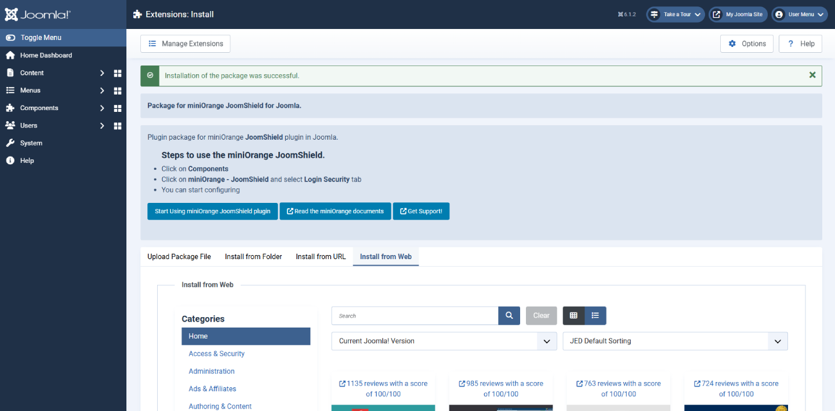Click the Joomla! logo
The height and width of the screenshot is (411, 835).
click(38, 14)
